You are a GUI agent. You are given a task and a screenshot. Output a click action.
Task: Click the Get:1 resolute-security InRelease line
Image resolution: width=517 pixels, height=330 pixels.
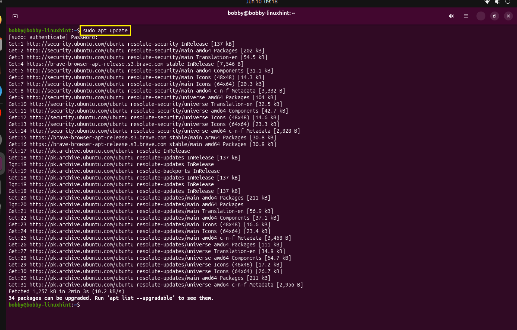point(122,44)
